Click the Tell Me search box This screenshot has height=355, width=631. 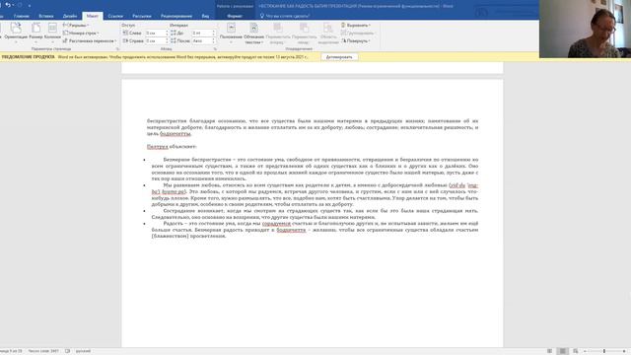[285, 16]
